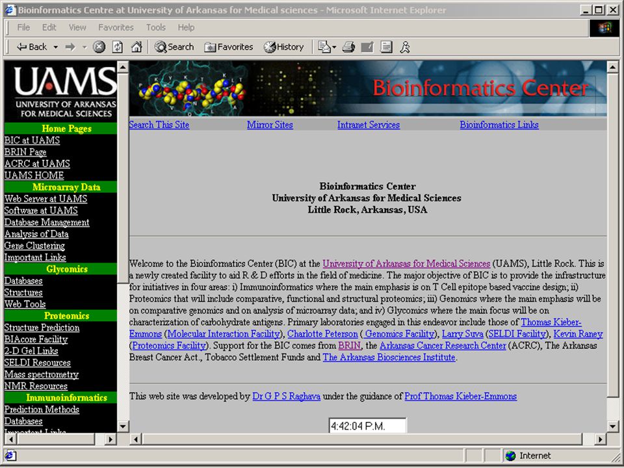Open the UAMS HOME sidebar link
This screenshot has height=468, width=624.
click(x=34, y=175)
